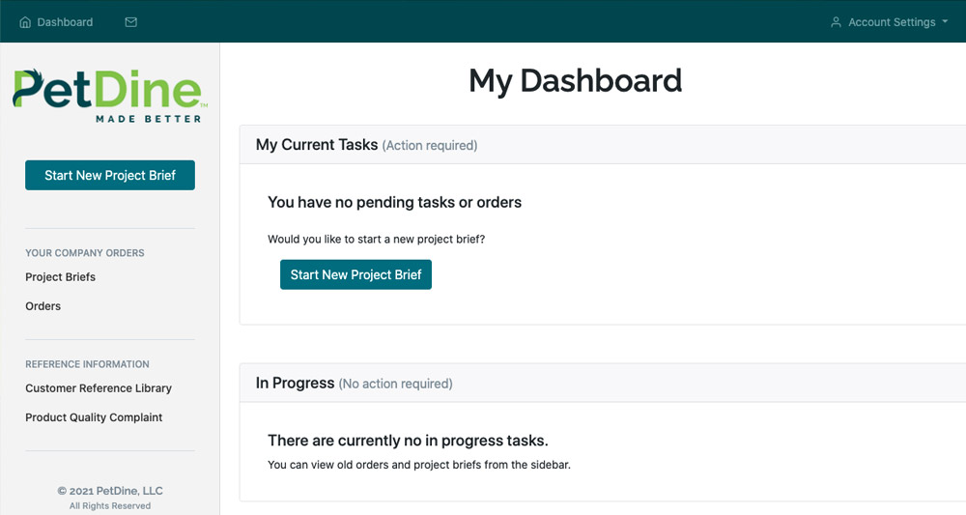Image resolution: width=966 pixels, height=515 pixels.
Task: Open Product Quality Complaint page
Action: (94, 417)
